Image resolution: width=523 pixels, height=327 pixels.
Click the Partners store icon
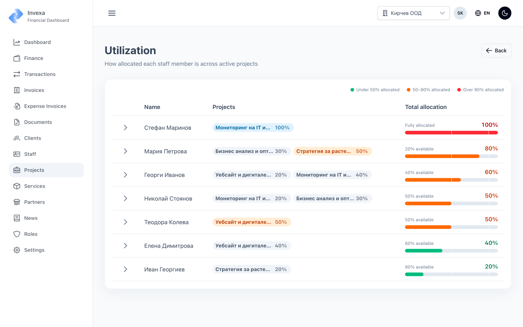tap(17, 202)
